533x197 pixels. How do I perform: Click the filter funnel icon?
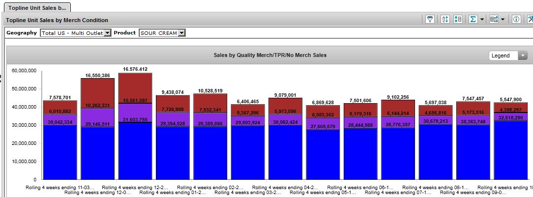point(430,20)
